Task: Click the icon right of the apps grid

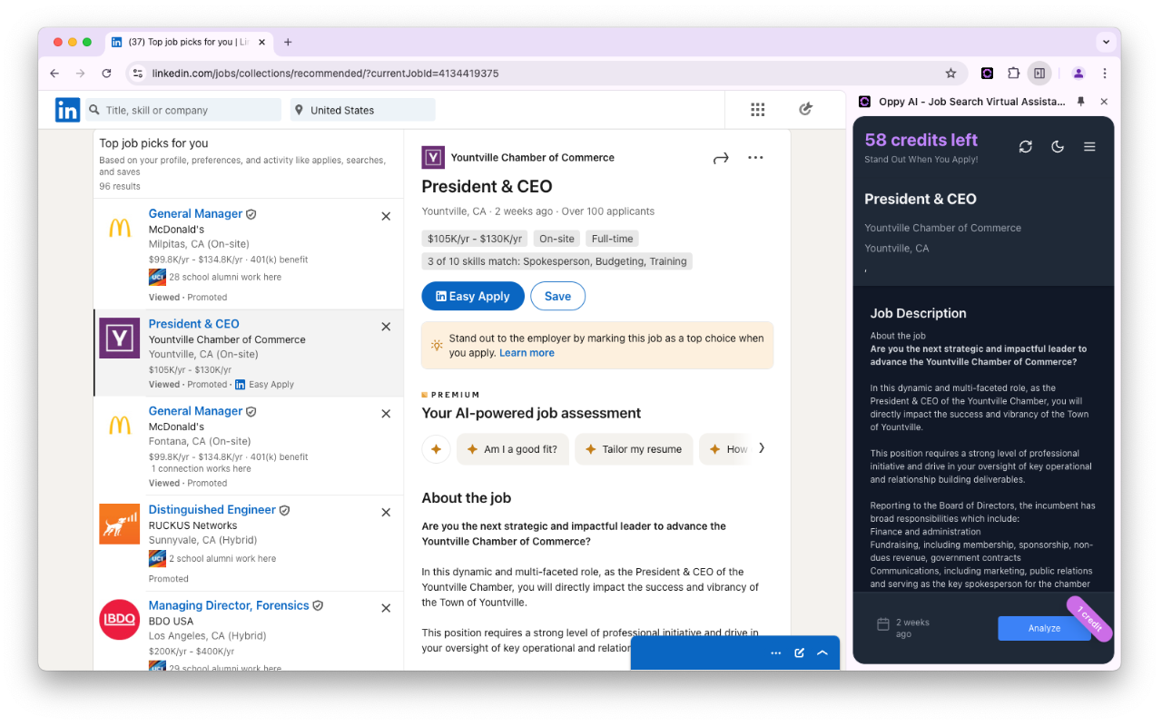Action: click(x=805, y=110)
